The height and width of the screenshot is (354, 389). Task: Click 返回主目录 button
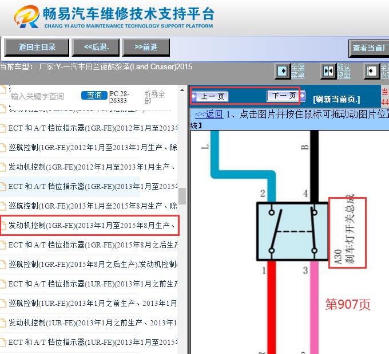(37, 47)
